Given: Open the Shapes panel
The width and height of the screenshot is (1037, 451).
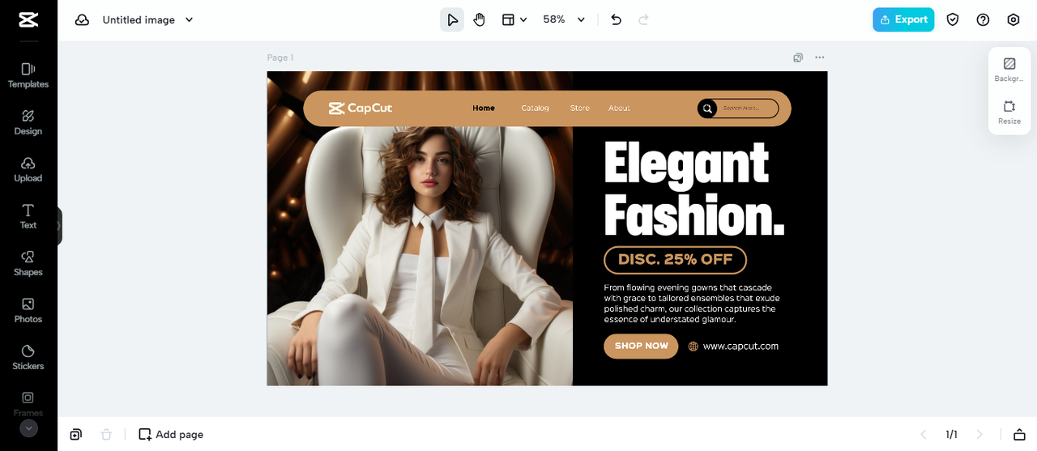Looking at the screenshot, I should coord(28,263).
